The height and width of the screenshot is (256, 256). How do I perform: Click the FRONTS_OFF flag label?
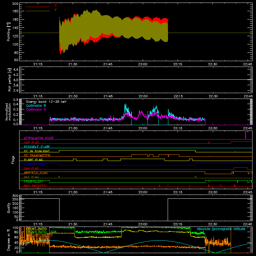tap(34, 181)
